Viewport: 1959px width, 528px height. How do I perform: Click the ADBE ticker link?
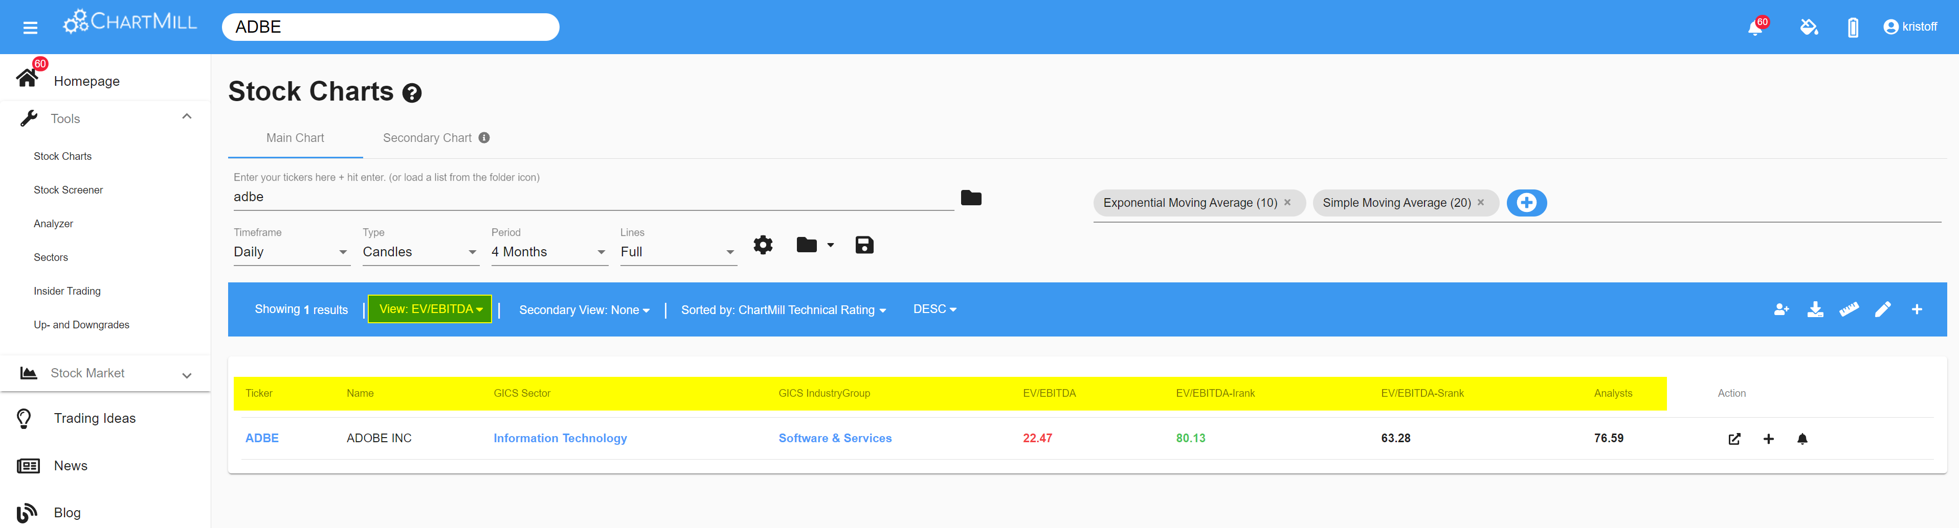pos(261,438)
